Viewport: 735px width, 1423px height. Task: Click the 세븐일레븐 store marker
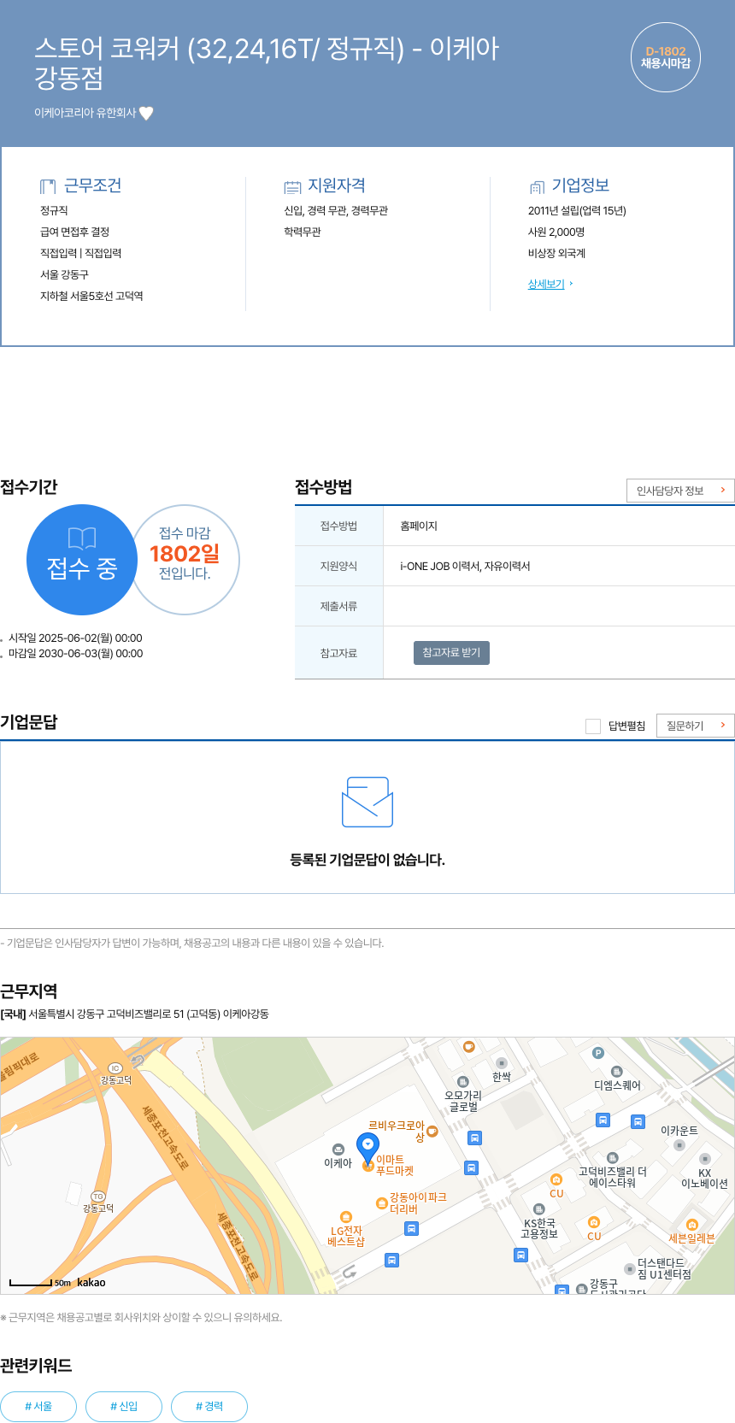pyautogui.click(x=692, y=1225)
